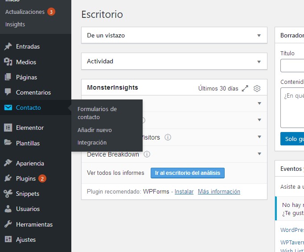Click the Elementor logo icon
Image resolution: width=304 pixels, height=252 pixels.
[8, 128]
